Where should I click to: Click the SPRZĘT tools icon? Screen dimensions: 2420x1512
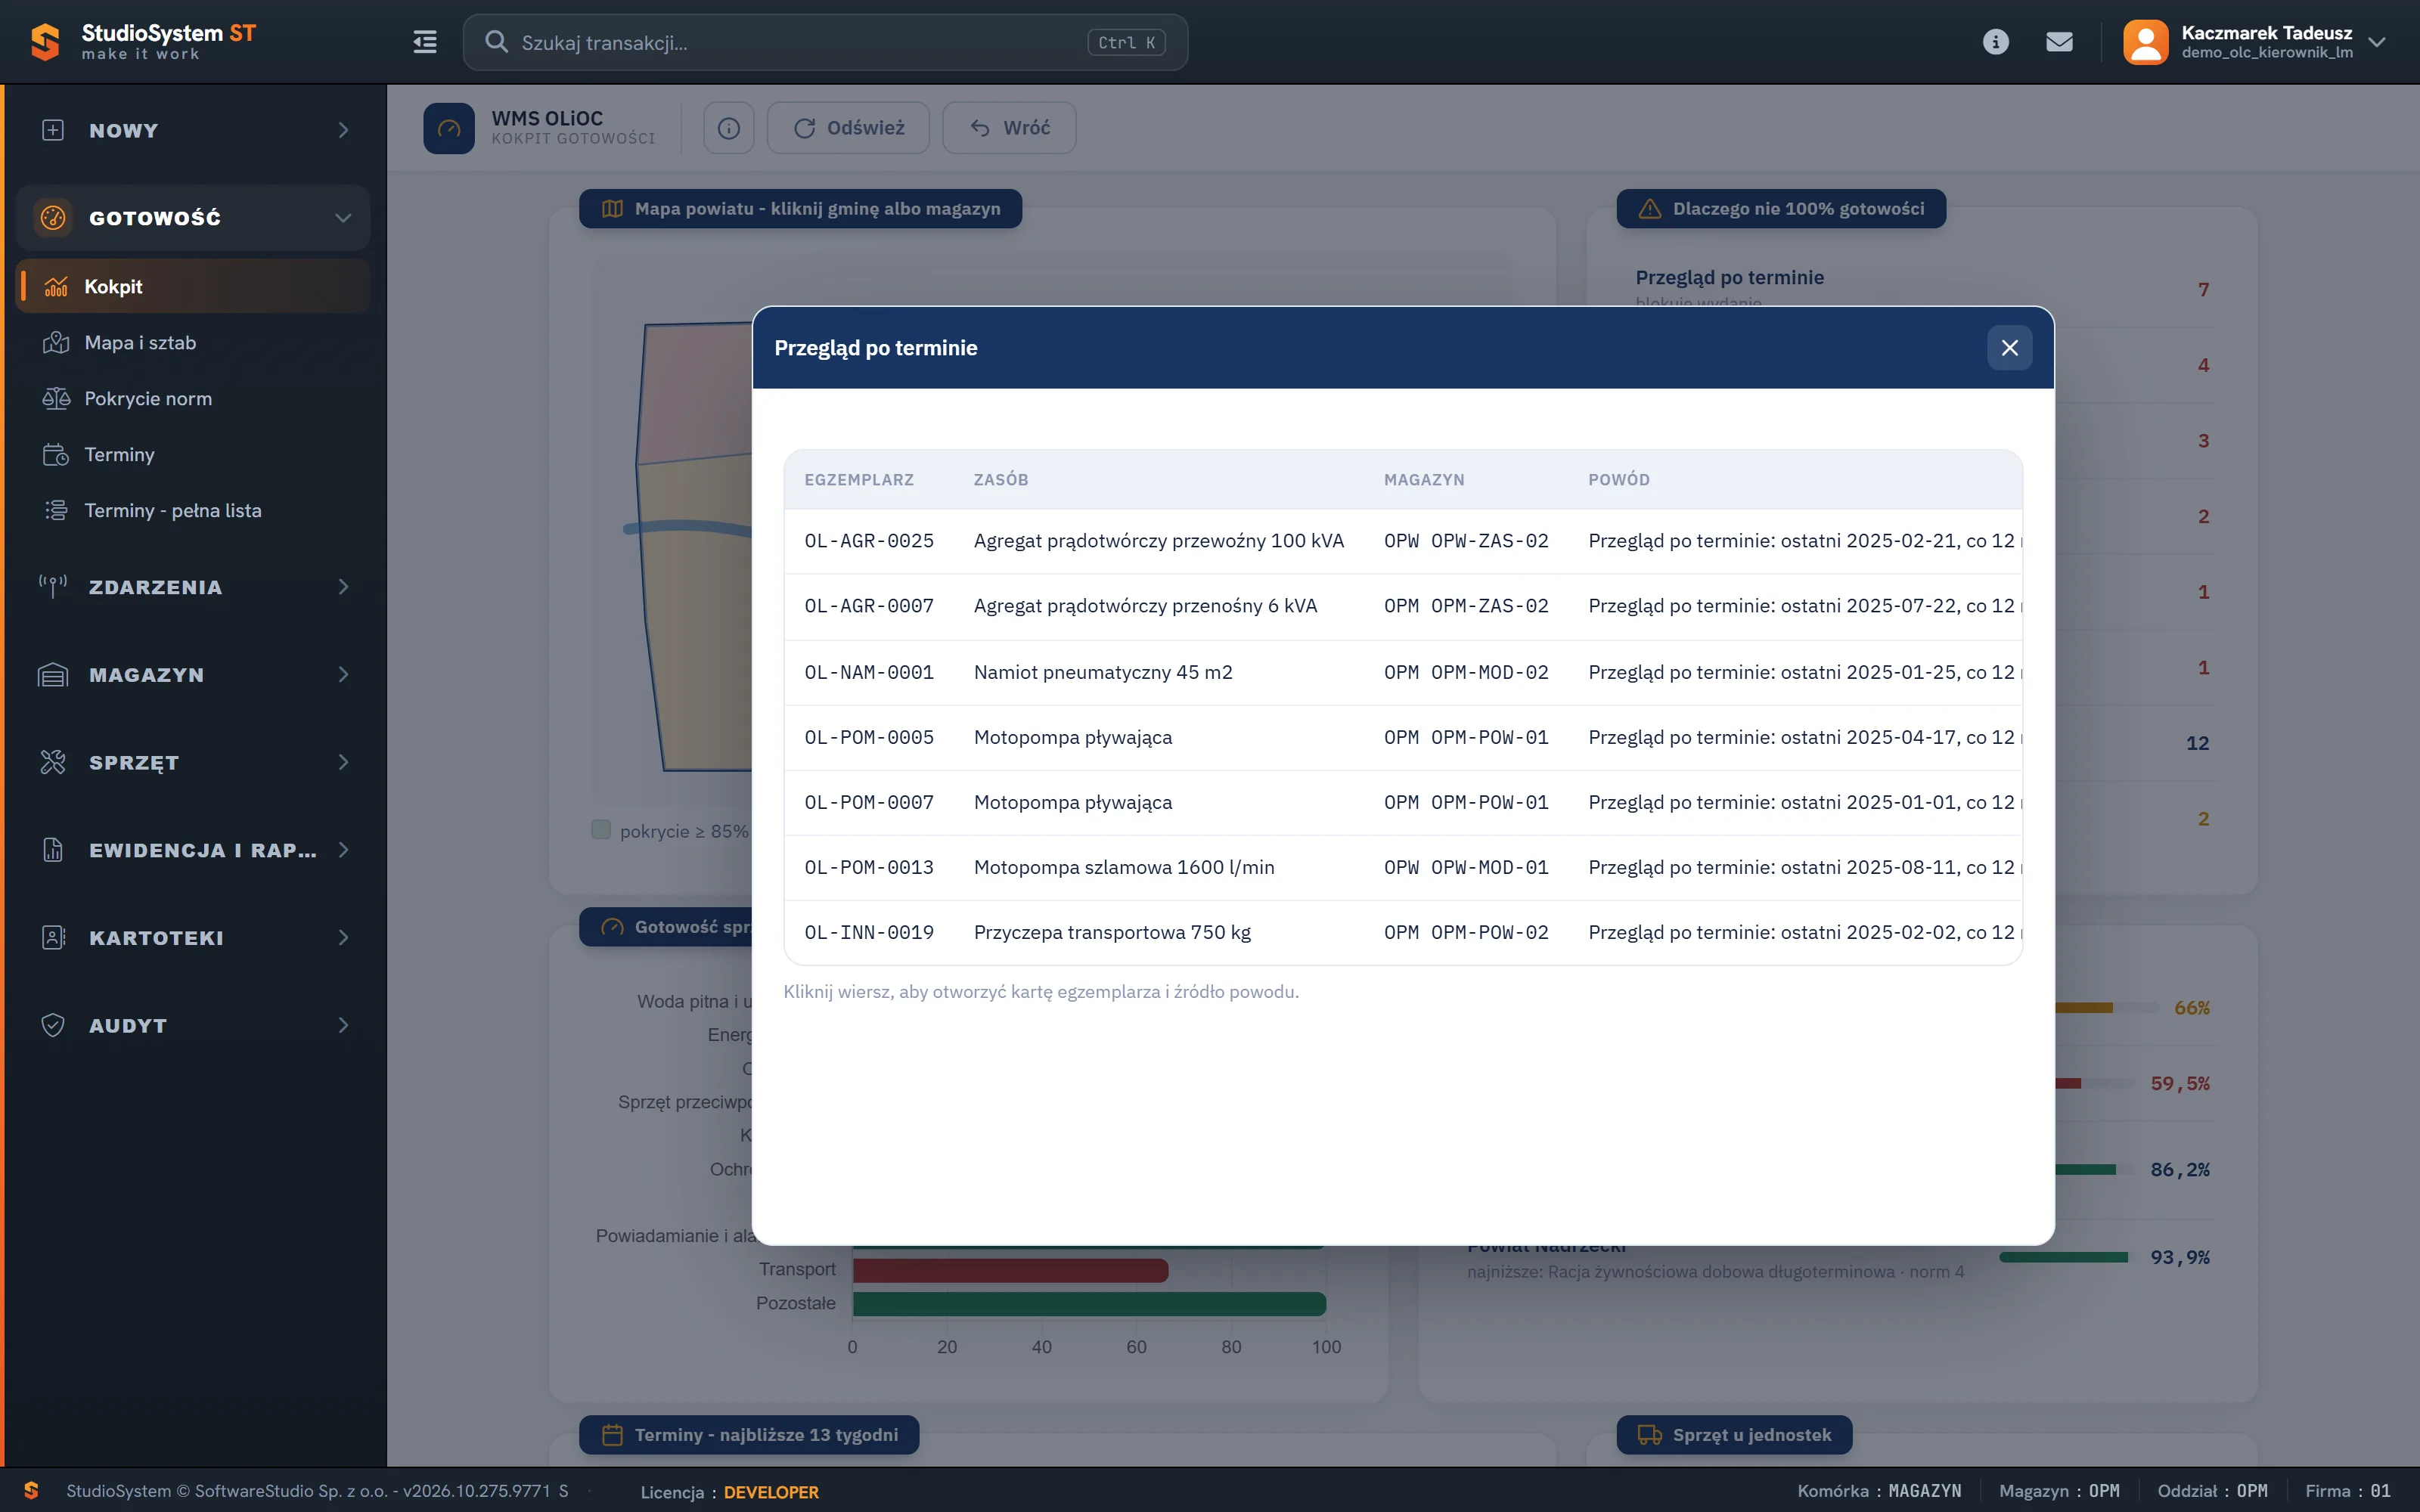pos(53,762)
